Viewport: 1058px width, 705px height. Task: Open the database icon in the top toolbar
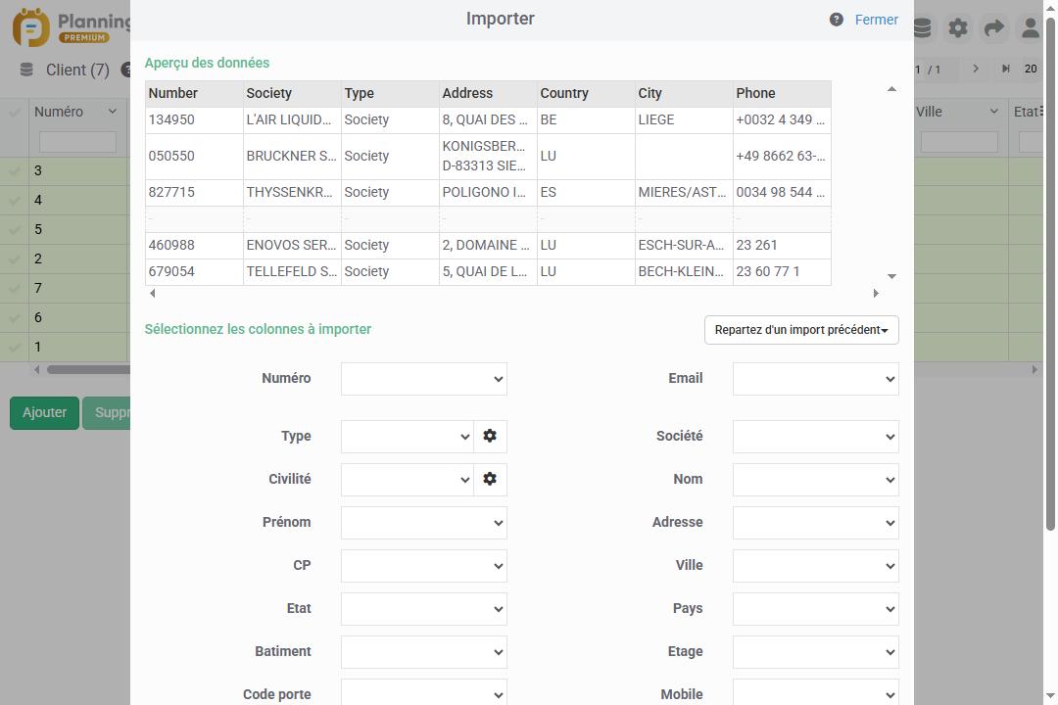coord(922,27)
